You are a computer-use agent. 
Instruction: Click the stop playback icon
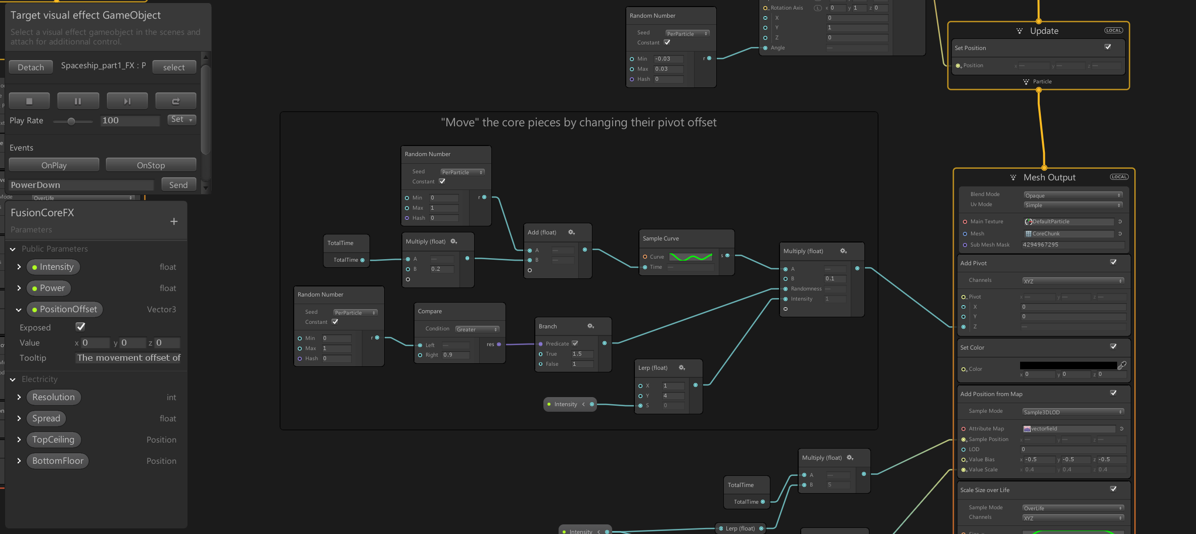(x=29, y=101)
